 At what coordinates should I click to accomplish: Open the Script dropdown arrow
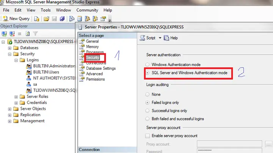pyautogui.click(x=160, y=38)
